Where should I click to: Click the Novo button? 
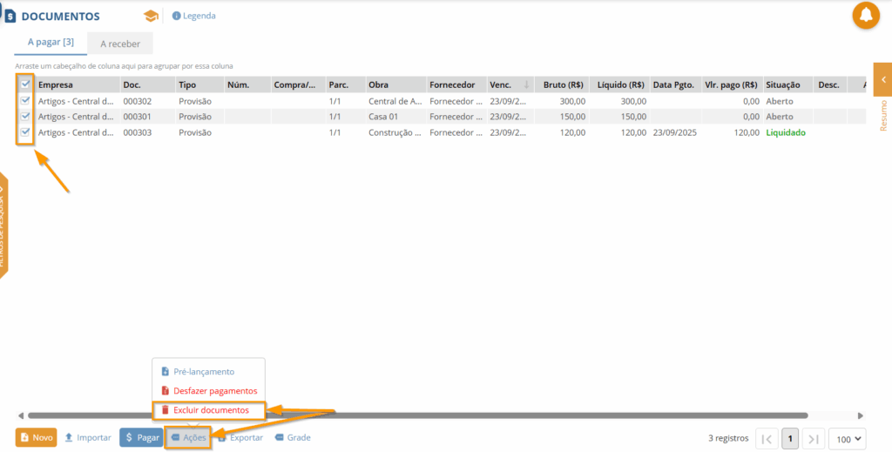point(37,437)
